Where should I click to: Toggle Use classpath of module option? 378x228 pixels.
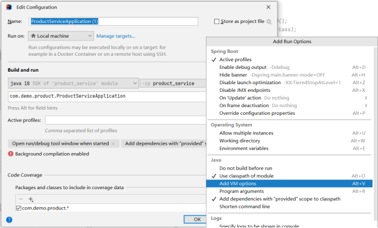pos(290,176)
